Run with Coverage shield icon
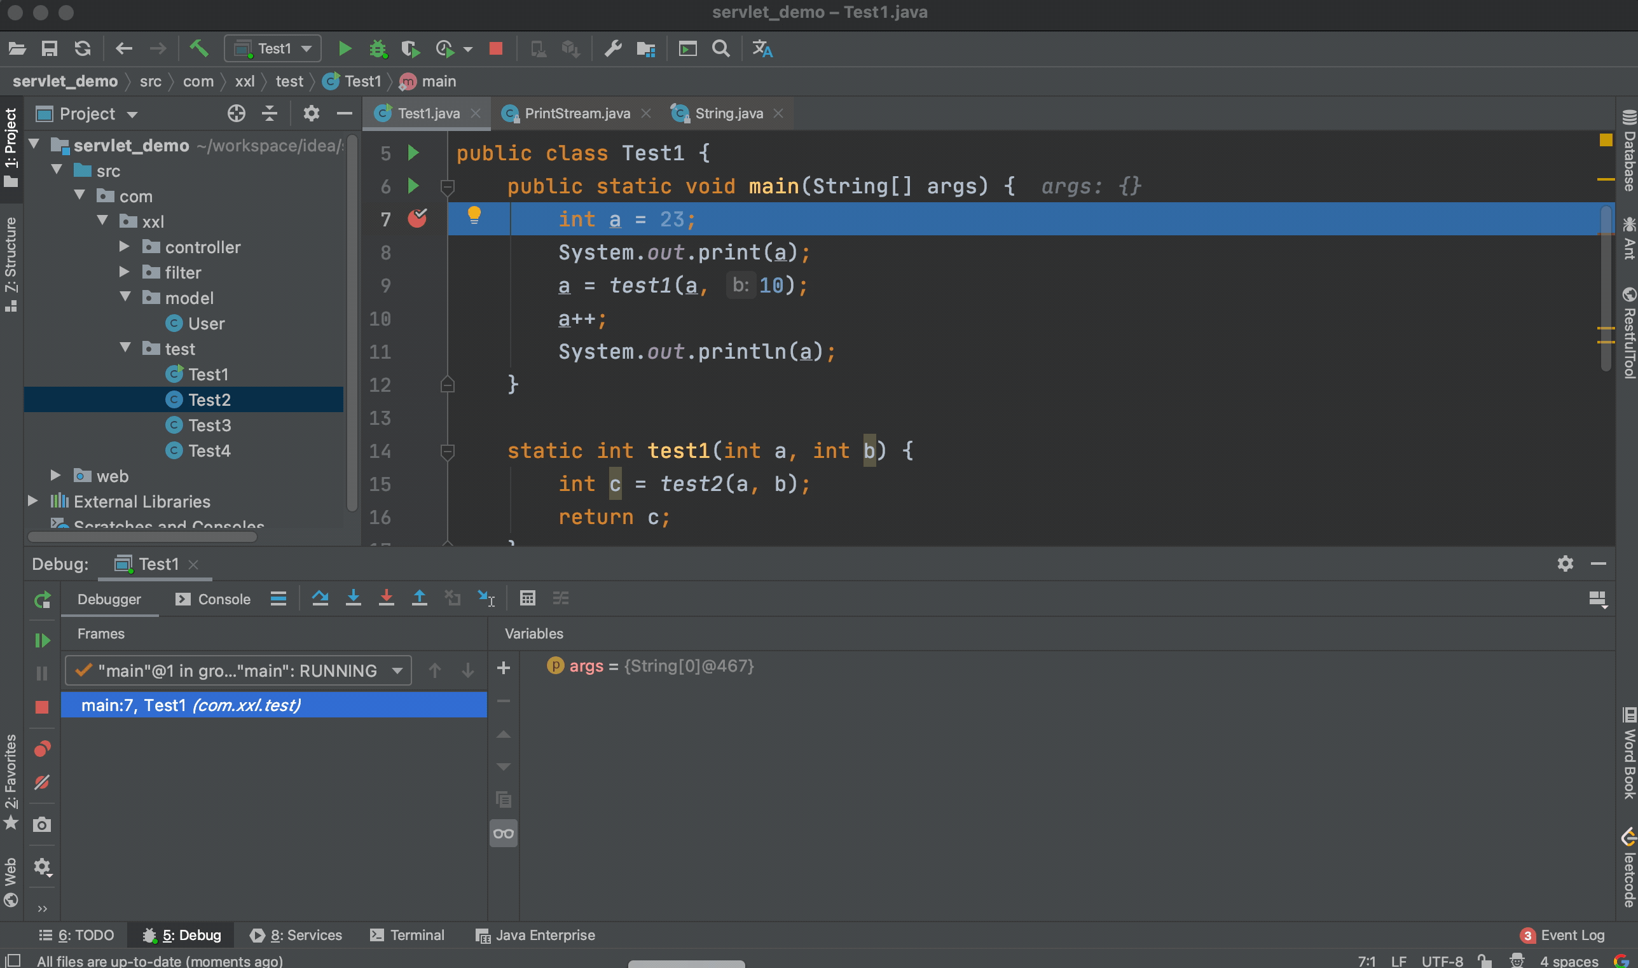 pos(410,49)
